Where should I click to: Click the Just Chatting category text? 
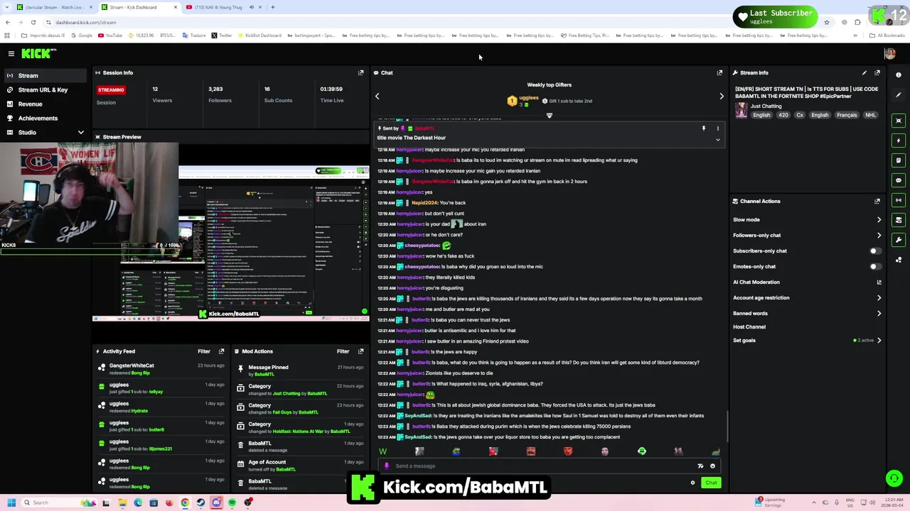tap(766, 106)
